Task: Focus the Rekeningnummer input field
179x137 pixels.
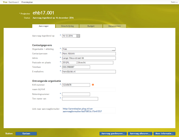Action: [x=76, y=94]
